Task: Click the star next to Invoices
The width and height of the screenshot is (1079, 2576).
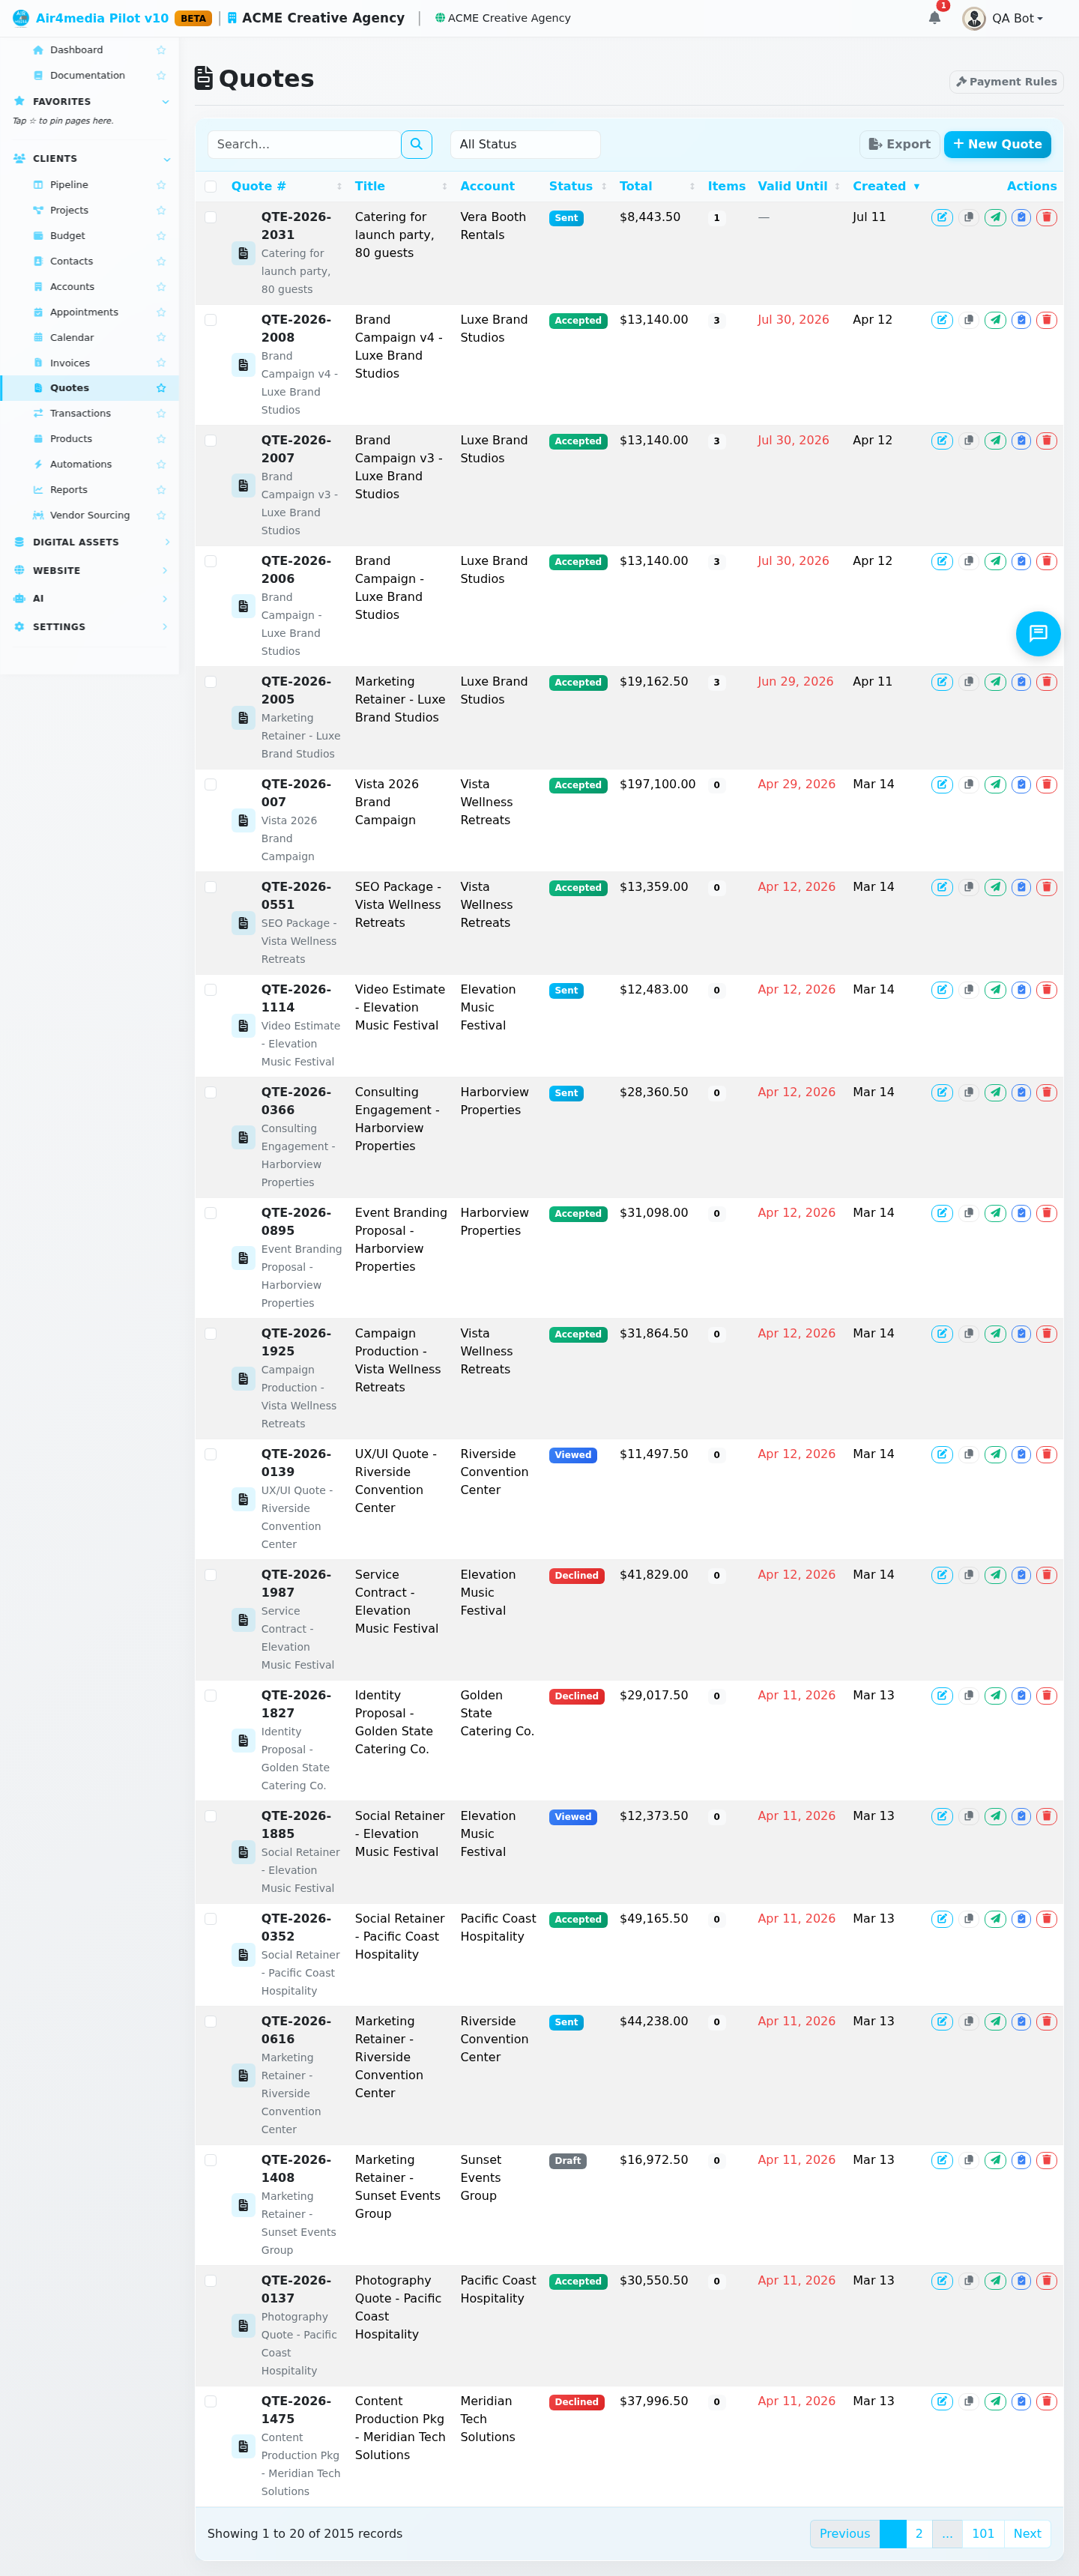Action: tap(161, 363)
